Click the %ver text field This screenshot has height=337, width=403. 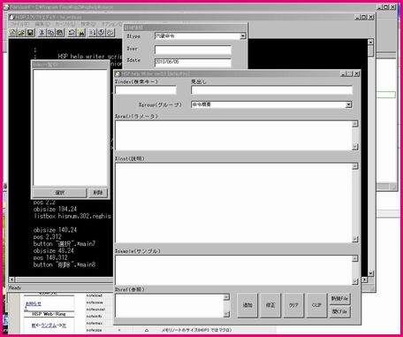tap(193, 50)
